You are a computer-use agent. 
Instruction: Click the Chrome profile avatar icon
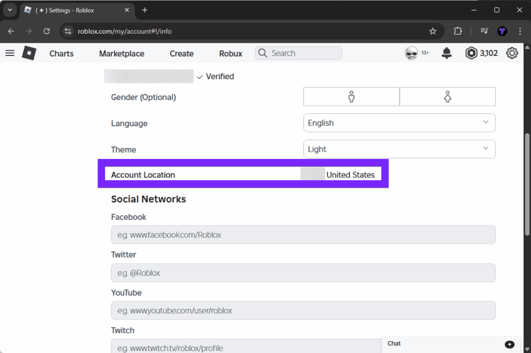click(502, 31)
